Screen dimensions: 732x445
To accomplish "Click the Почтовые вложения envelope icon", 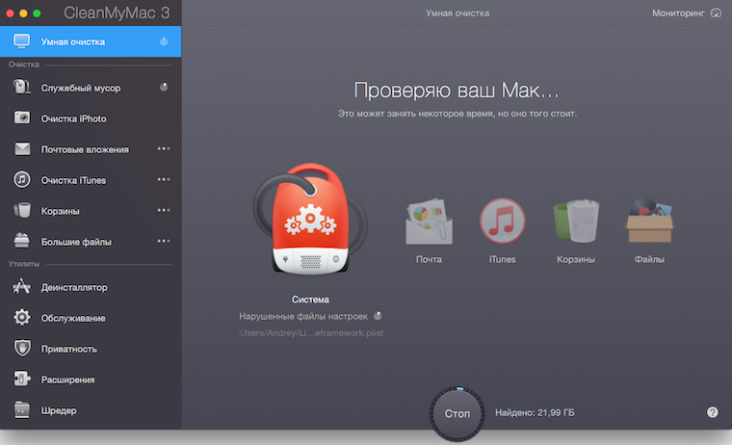I will pos(22,149).
